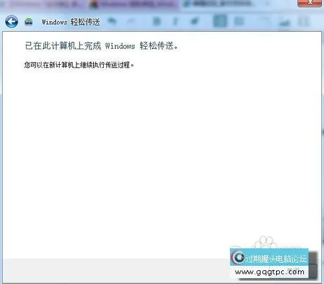Click the window title Windows 轻松传送
This screenshot has width=324, height=284.
pyautogui.click(x=71, y=22)
